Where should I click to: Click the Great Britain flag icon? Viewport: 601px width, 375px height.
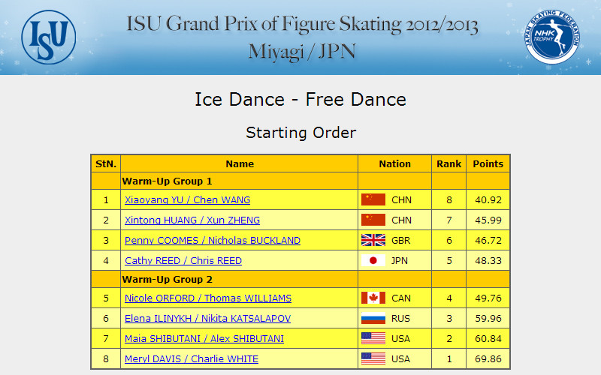click(373, 240)
